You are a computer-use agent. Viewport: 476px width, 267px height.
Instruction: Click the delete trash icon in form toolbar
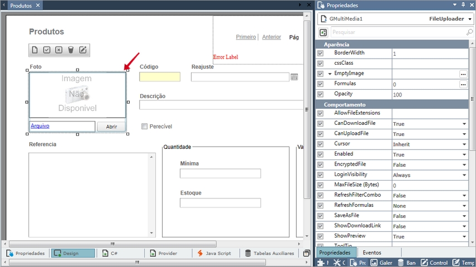click(71, 50)
